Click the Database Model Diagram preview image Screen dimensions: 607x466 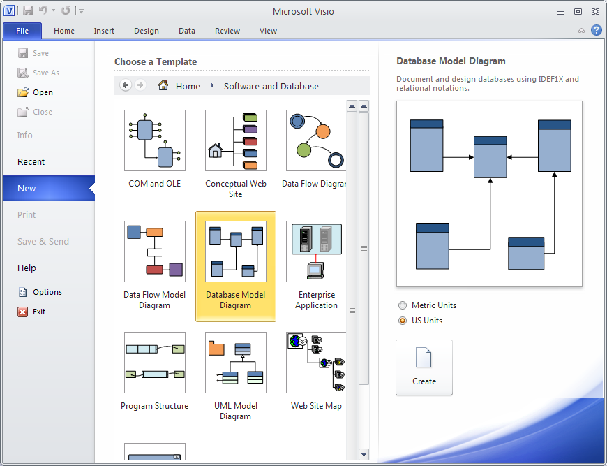489,194
